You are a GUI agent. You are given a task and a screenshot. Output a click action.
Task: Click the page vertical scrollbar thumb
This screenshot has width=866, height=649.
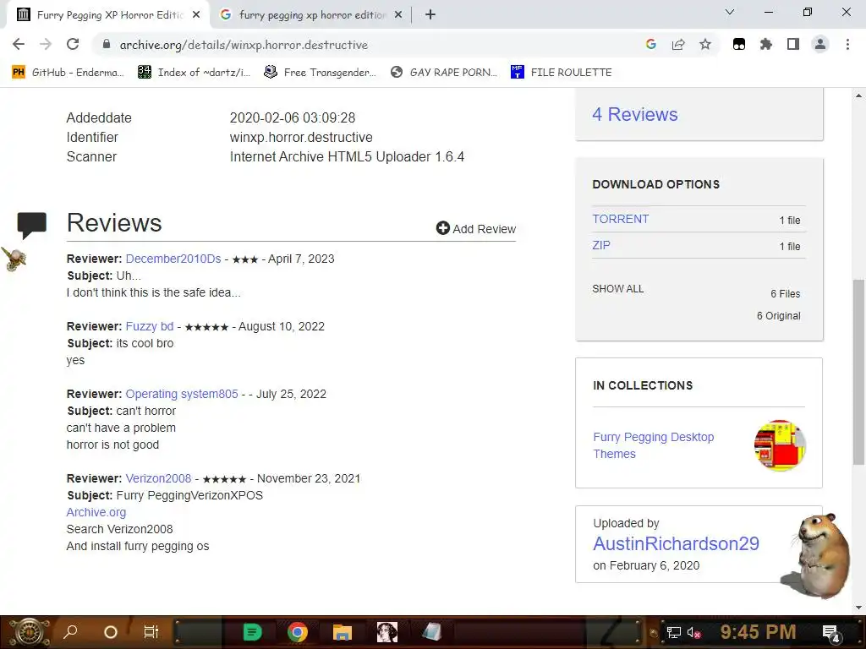click(x=858, y=373)
